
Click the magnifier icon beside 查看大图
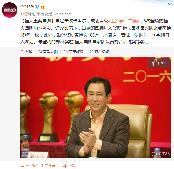click(40, 52)
